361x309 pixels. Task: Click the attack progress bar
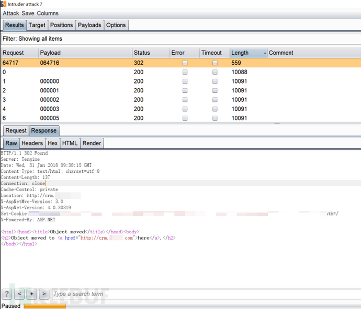(192, 306)
